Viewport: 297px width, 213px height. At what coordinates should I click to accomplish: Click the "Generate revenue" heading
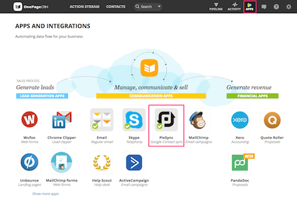tap(249, 87)
